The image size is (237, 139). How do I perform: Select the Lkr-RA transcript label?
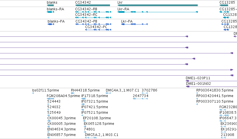(x=123, y=9)
